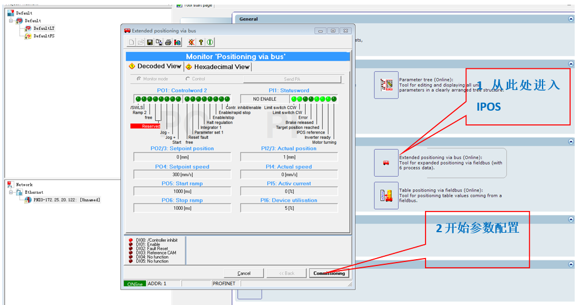Click the Print toolbar icon
The image size is (581, 305).
pos(168,42)
